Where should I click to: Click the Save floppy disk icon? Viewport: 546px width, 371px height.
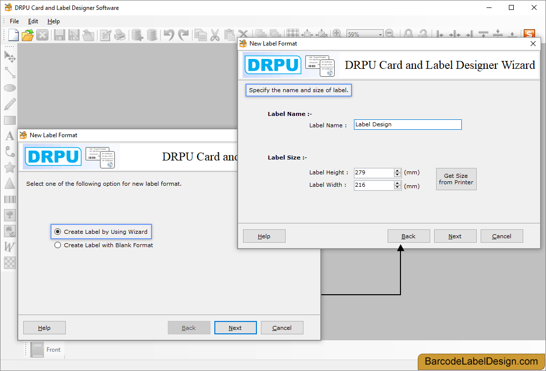coord(59,35)
